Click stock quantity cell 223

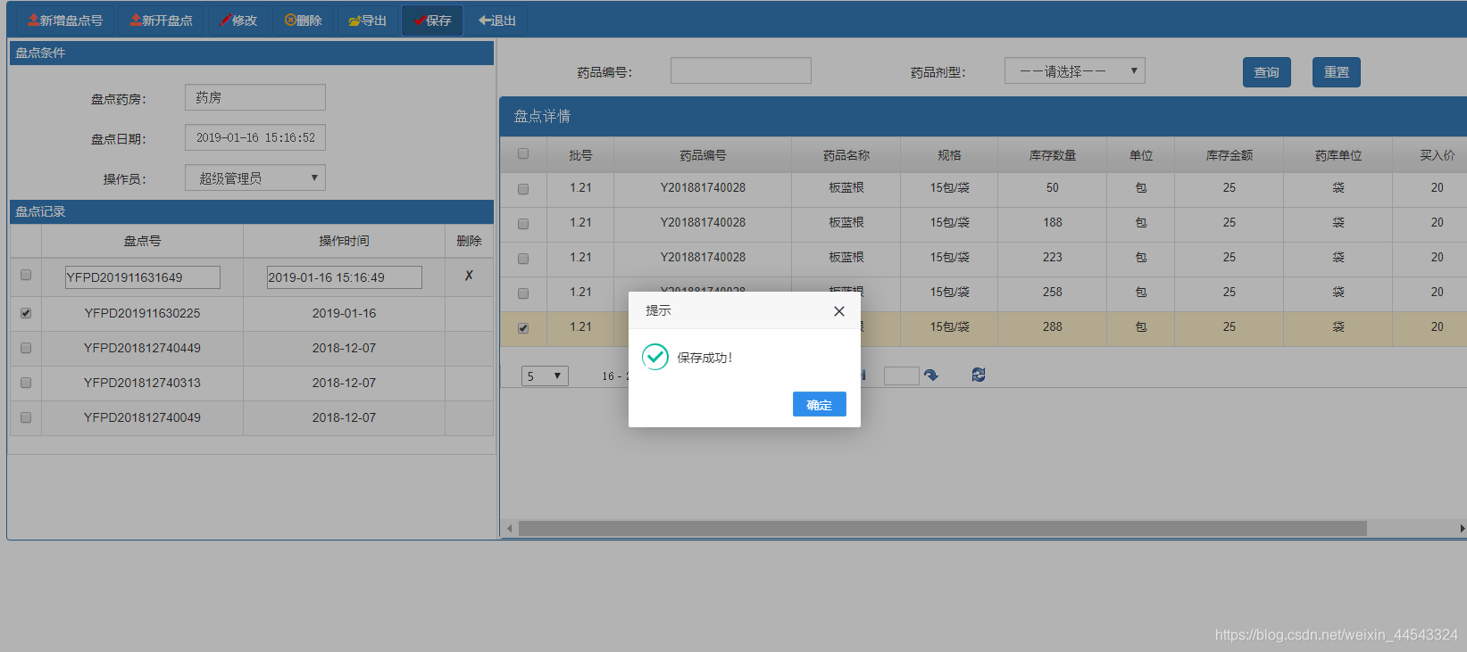(1053, 258)
